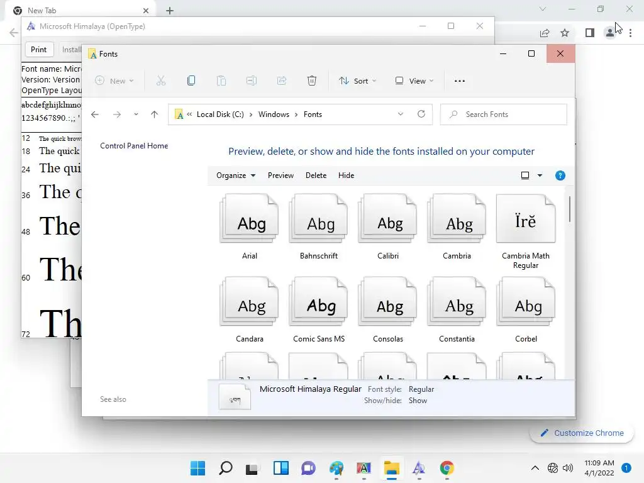The image size is (644, 483).
Task: Click the Customize Chrome button
Action: pos(582,433)
